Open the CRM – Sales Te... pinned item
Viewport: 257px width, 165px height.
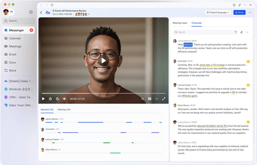coord(19,97)
